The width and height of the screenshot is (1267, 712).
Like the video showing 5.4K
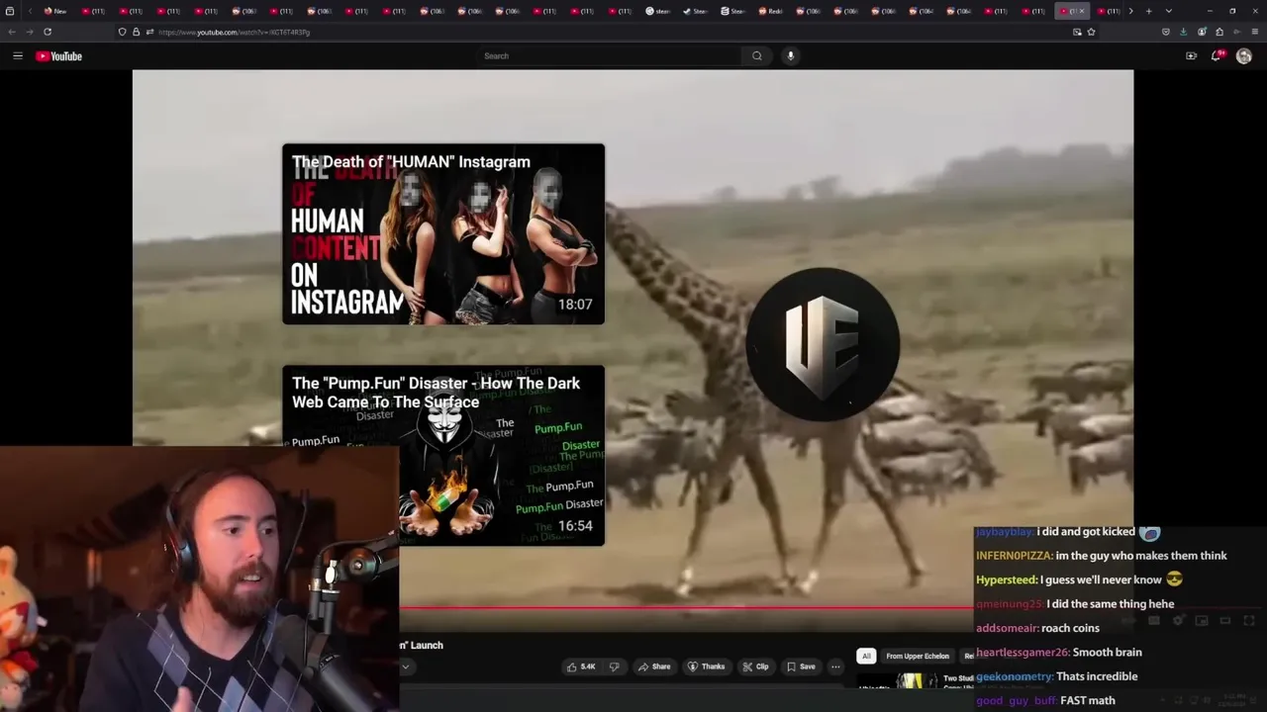click(581, 667)
